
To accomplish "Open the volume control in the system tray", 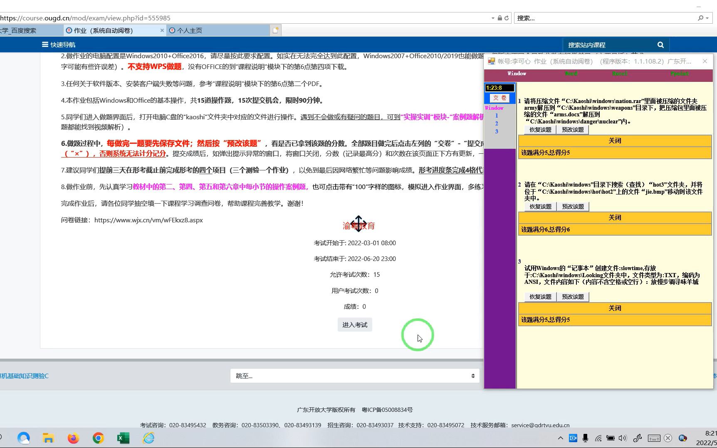I will (622, 438).
